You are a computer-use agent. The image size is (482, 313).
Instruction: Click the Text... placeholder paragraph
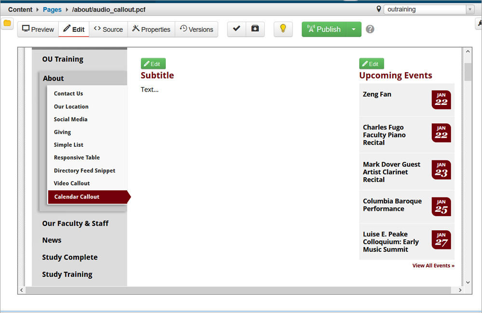pyautogui.click(x=149, y=90)
